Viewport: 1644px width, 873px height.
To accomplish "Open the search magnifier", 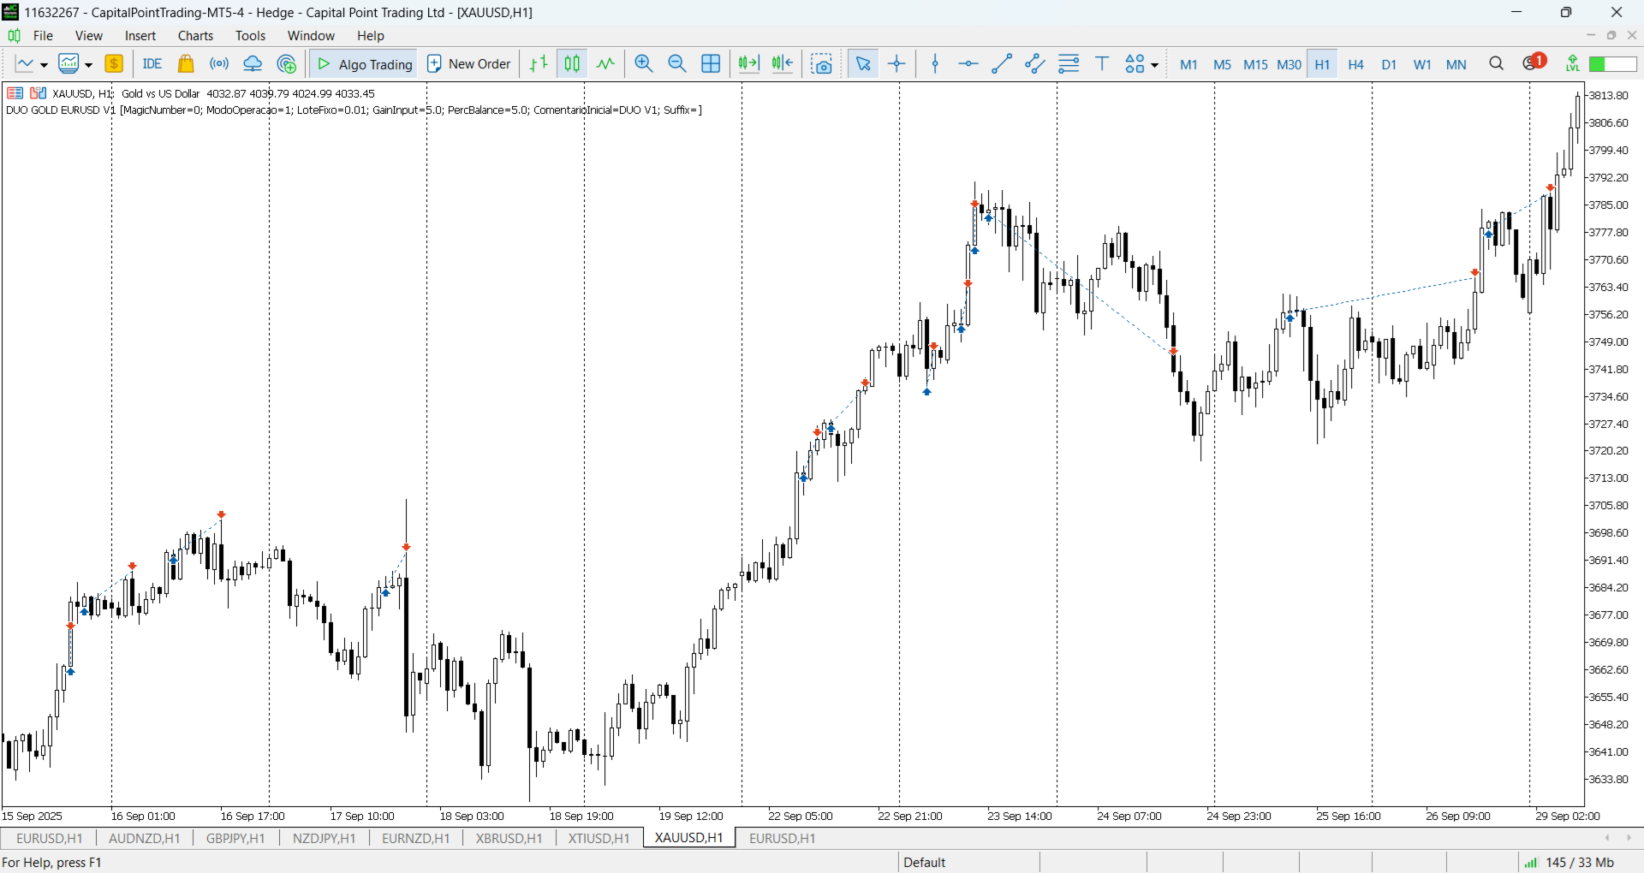I will click(1497, 64).
